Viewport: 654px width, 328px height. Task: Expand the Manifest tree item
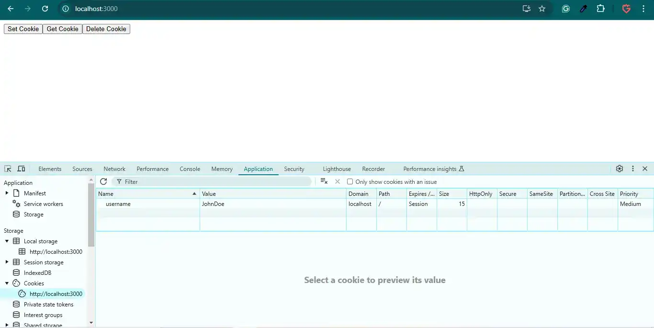pyautogui.click(x=7, y=193)
